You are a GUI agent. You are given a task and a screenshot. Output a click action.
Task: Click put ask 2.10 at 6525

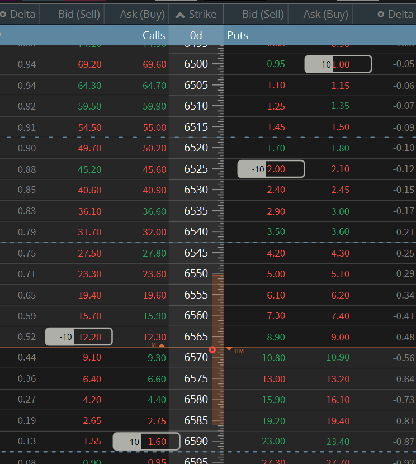pyautogui.click(x=341, y=169)
